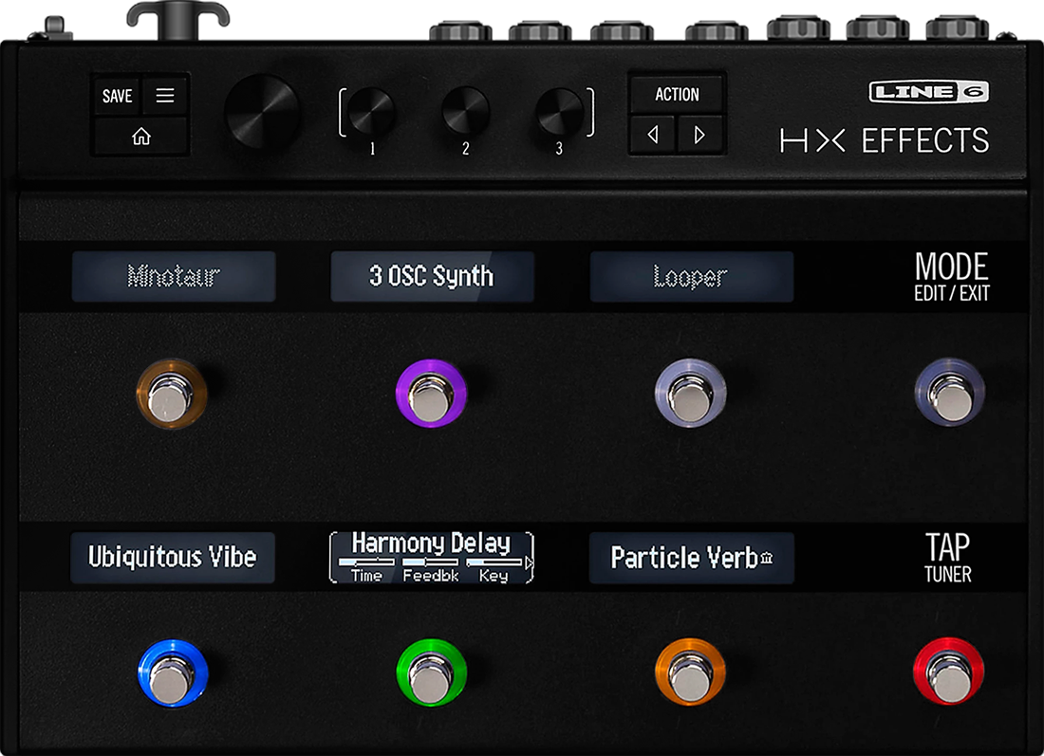Toggle the purple 3 OSC Synth footswitch
The width and height of the screenshot is (1044, 756).
pyautogui.click(x=432, y=394)
